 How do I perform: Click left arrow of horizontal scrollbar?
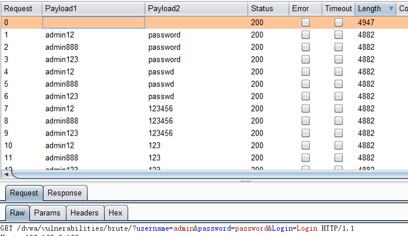6,174
